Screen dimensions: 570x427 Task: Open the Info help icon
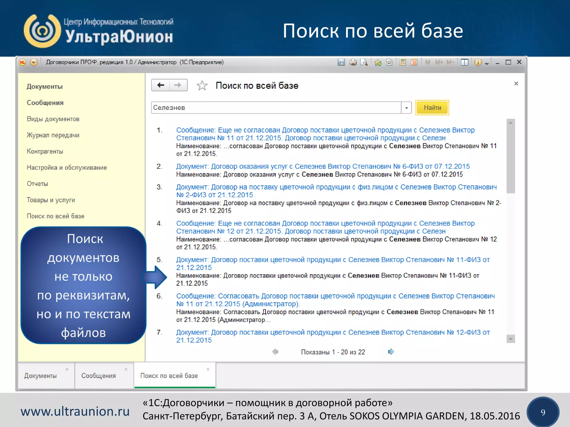pyautogui.click(x=478, y=62)
